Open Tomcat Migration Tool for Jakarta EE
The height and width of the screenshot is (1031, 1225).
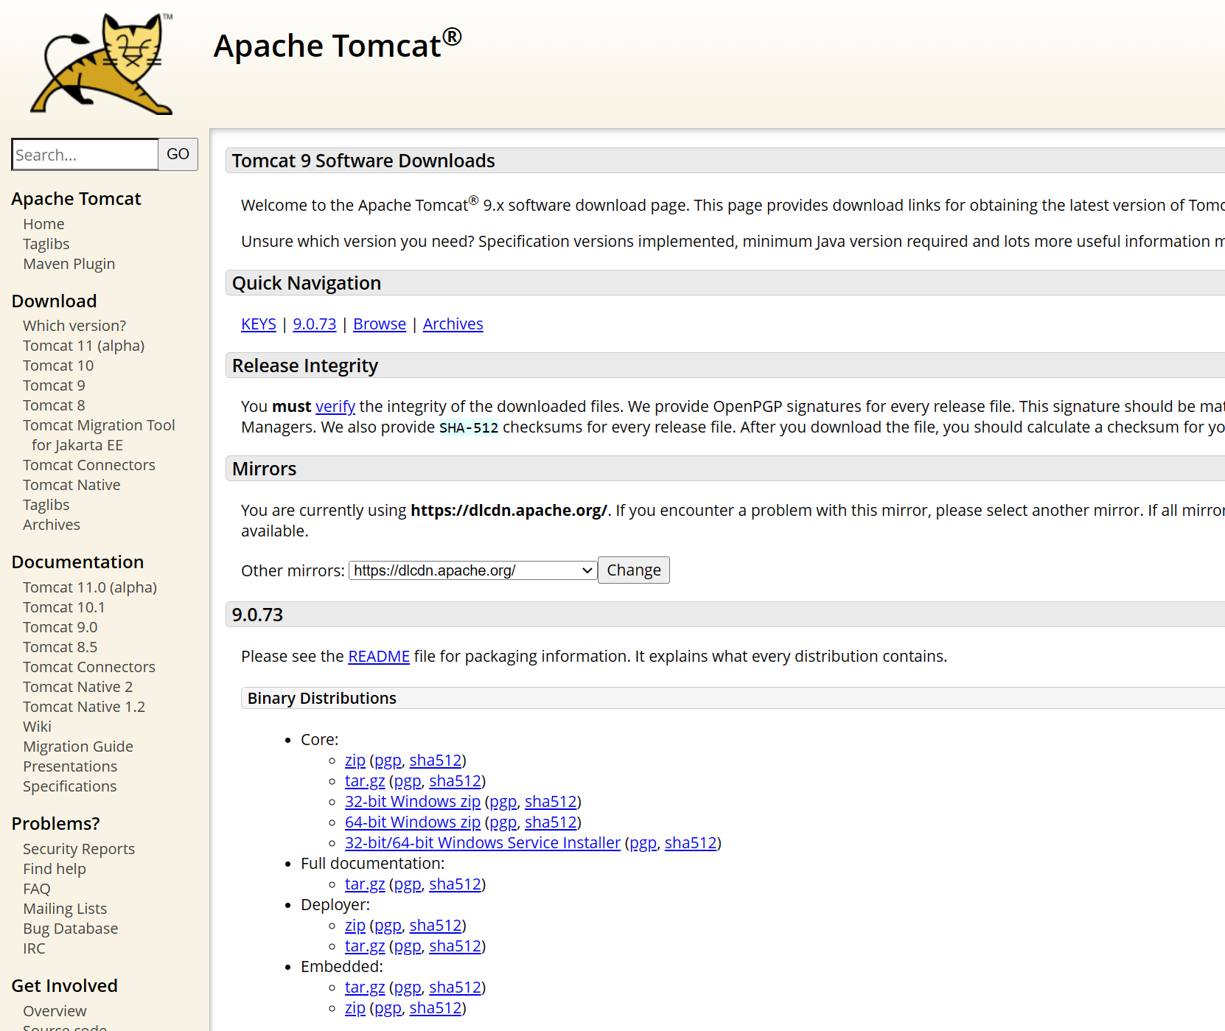(99, 435)
